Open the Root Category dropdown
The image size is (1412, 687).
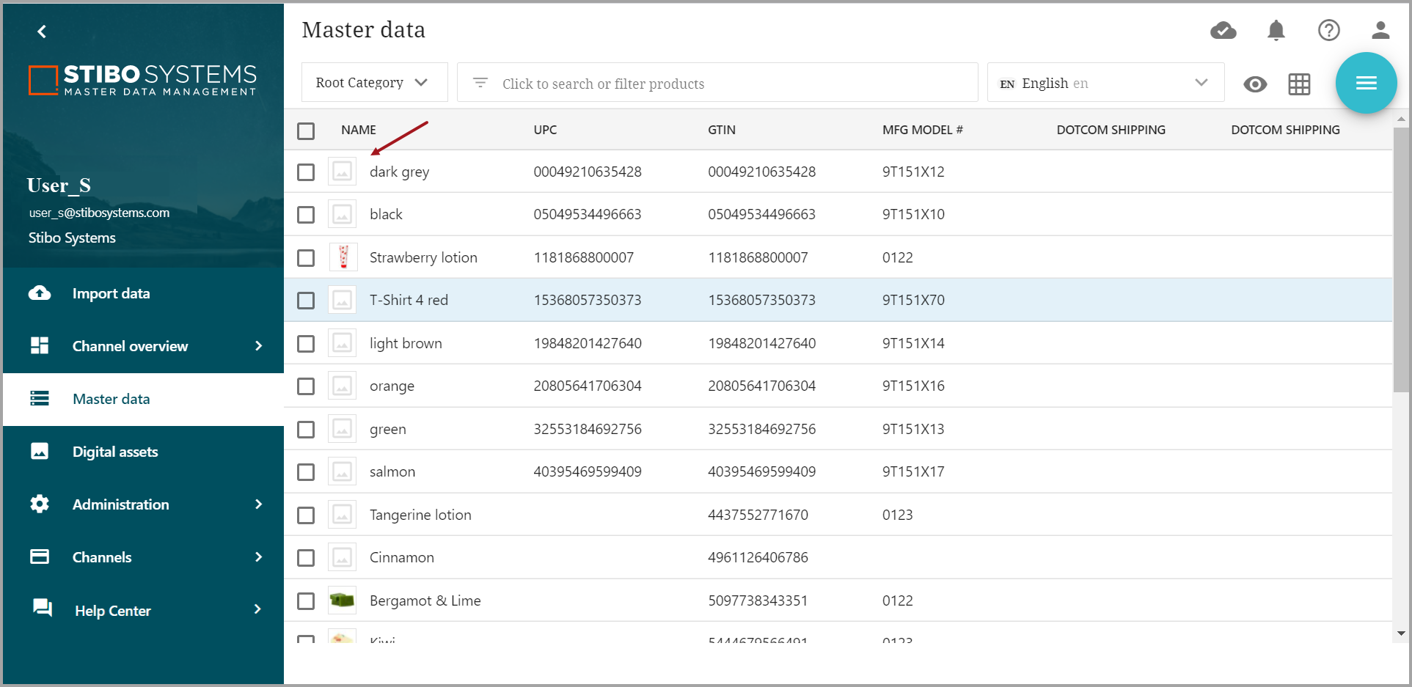click(x=373, y=83)
